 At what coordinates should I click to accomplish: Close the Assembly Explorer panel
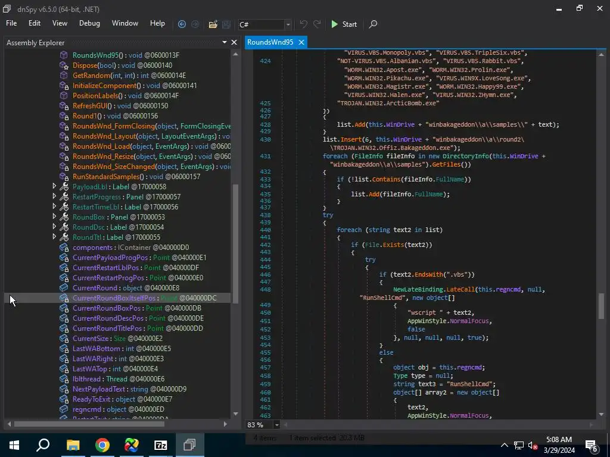click(234, 42)
